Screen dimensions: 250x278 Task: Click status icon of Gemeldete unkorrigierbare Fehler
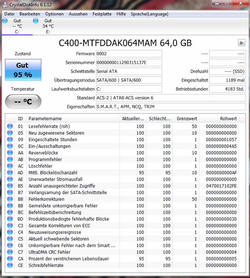[x=10, y=206]
